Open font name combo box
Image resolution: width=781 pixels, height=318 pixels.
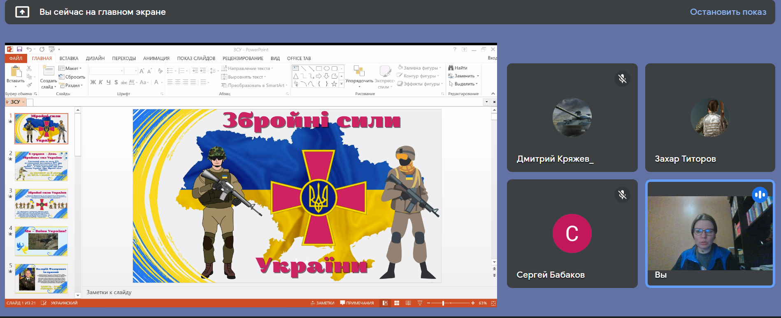tap(107, 71)
